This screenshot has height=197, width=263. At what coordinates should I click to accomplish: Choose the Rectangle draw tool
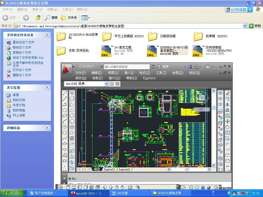(65, 116)
